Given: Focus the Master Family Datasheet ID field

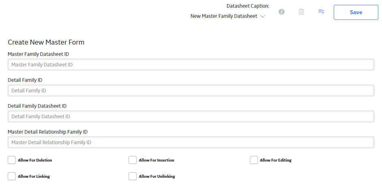Looking at the screenshot, I should pyautogui.click(x=191, y=65).
